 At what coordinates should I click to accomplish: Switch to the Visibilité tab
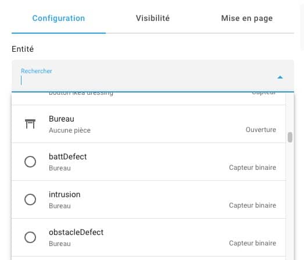[153, 18]
